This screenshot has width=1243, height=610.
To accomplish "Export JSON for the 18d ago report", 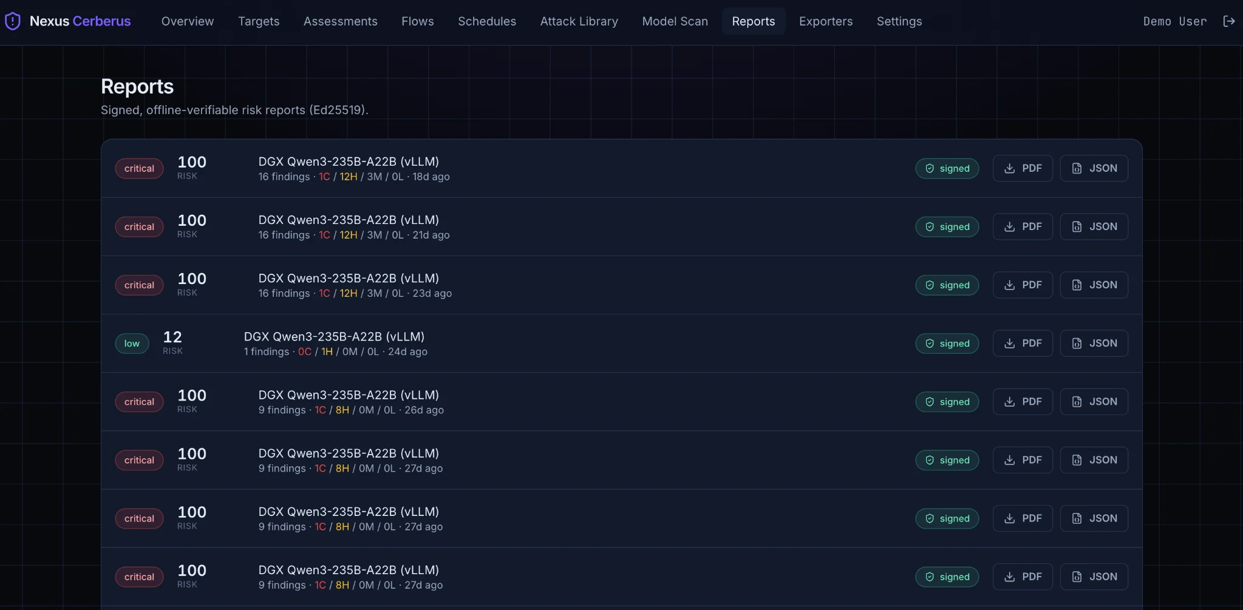I will click(1094, 168).
